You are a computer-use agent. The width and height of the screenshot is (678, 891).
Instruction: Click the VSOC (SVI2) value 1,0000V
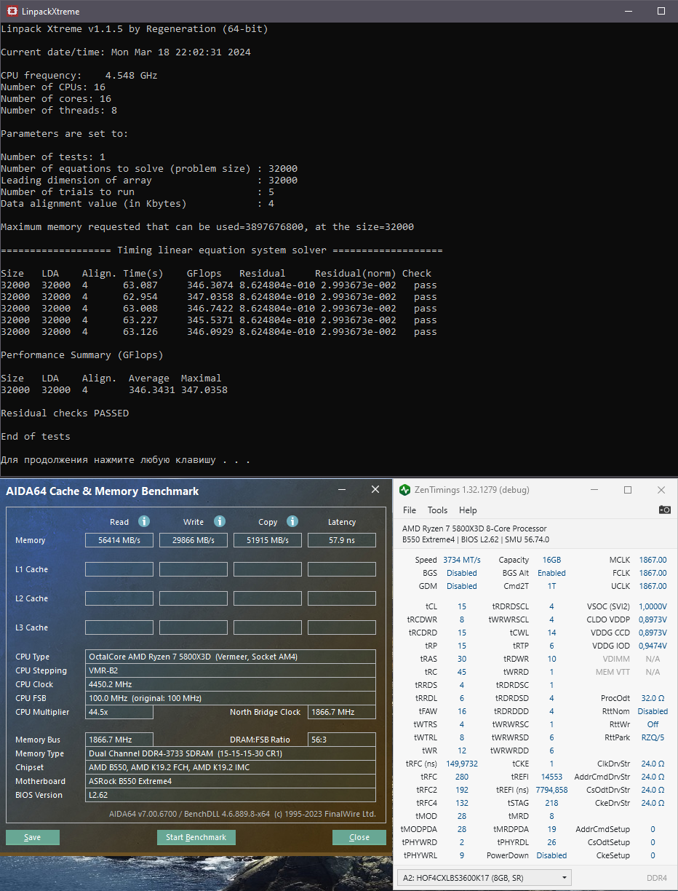(x=653, y=606)
